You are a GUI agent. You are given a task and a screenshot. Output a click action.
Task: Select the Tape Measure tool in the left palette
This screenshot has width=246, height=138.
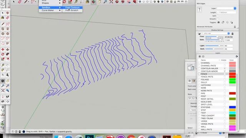(3, 65)
